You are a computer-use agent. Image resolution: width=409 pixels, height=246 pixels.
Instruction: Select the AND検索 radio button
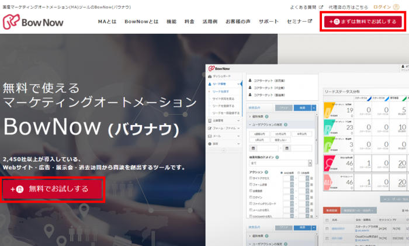tap(282, 173)
